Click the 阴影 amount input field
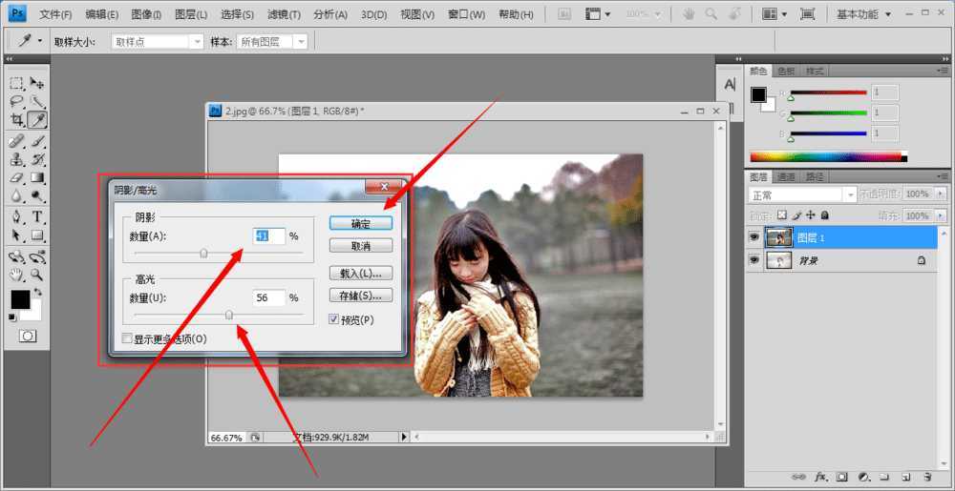The width and height of the screenshot is (955, 491). coord(268,235)
